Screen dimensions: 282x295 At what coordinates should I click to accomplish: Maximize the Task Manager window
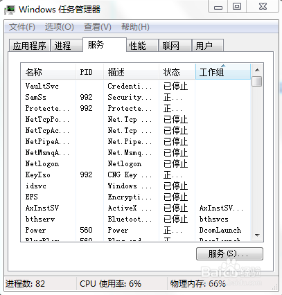[237, 6]
